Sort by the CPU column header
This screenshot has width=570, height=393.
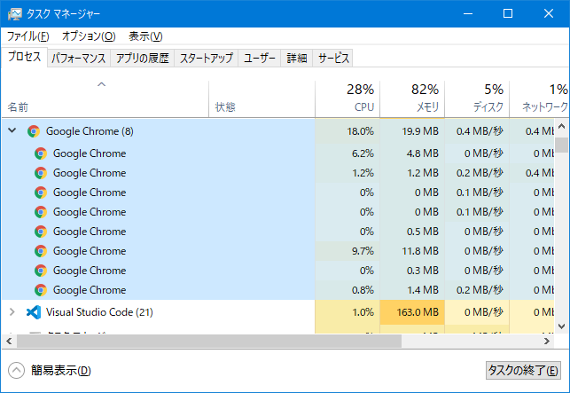pyautogui.click(x=347, y=99)
